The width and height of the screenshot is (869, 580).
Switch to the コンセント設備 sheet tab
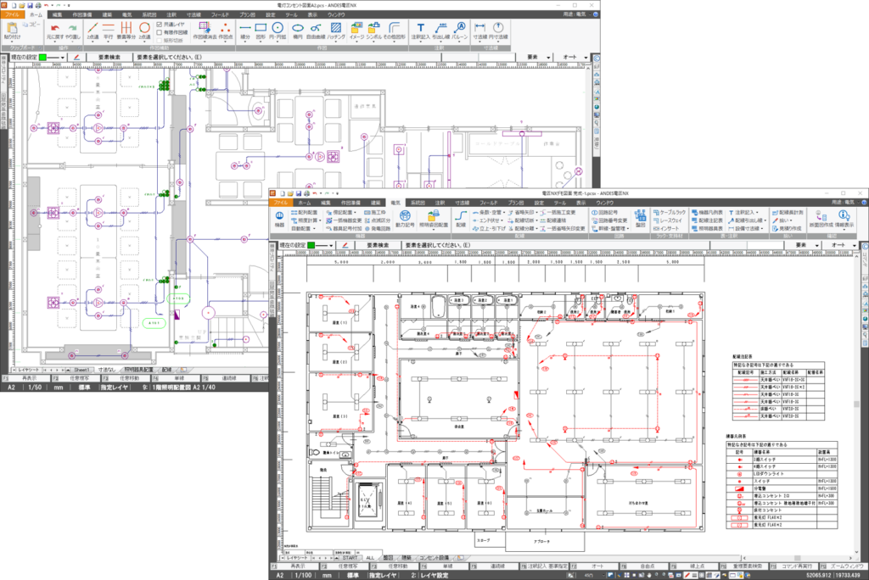433,557
